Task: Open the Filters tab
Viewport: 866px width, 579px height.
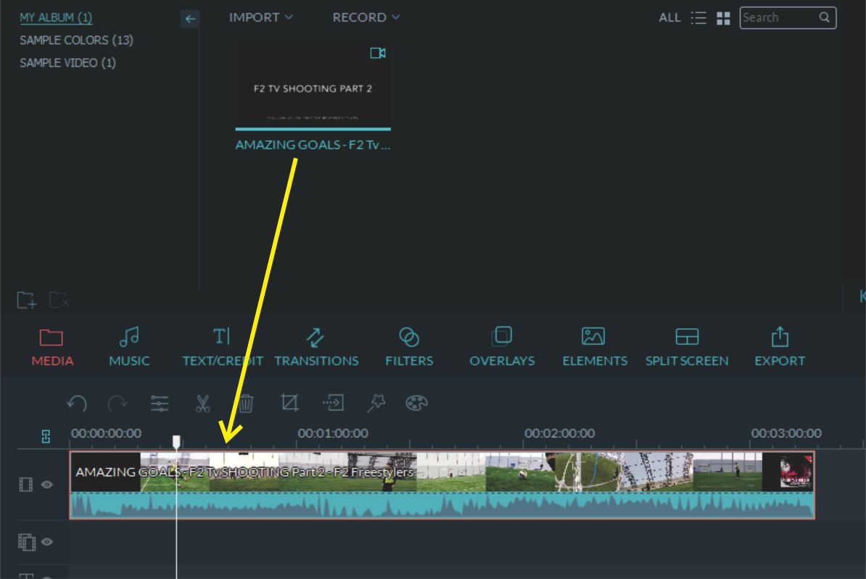Action: point(409,348)
